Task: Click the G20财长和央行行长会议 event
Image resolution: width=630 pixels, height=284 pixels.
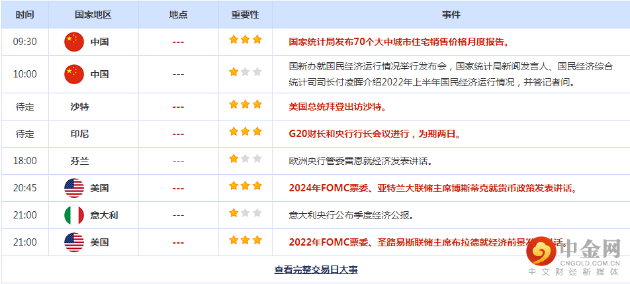Action: 375,134
